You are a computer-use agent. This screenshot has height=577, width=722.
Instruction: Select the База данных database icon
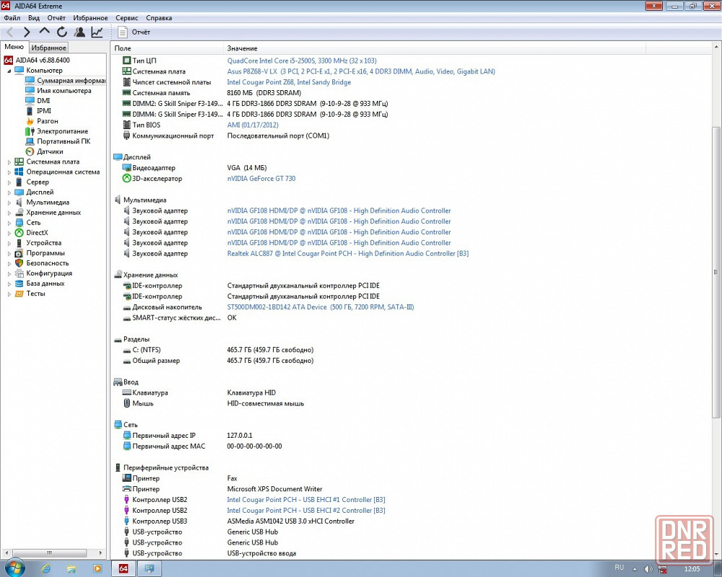pyautogui.click(x=19, y=283)
